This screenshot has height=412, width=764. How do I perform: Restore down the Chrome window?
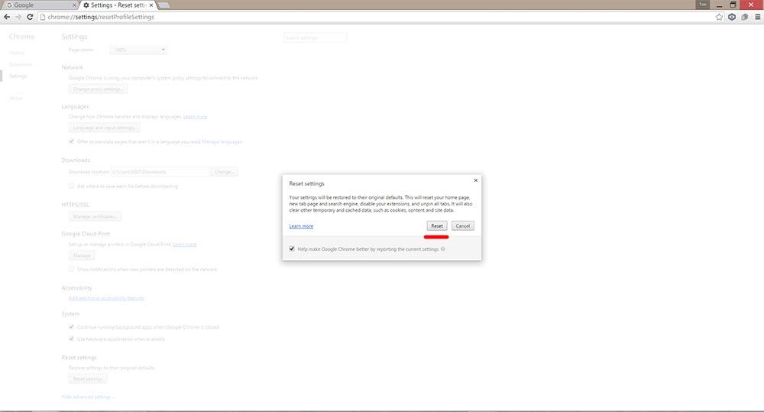point(733,5)
